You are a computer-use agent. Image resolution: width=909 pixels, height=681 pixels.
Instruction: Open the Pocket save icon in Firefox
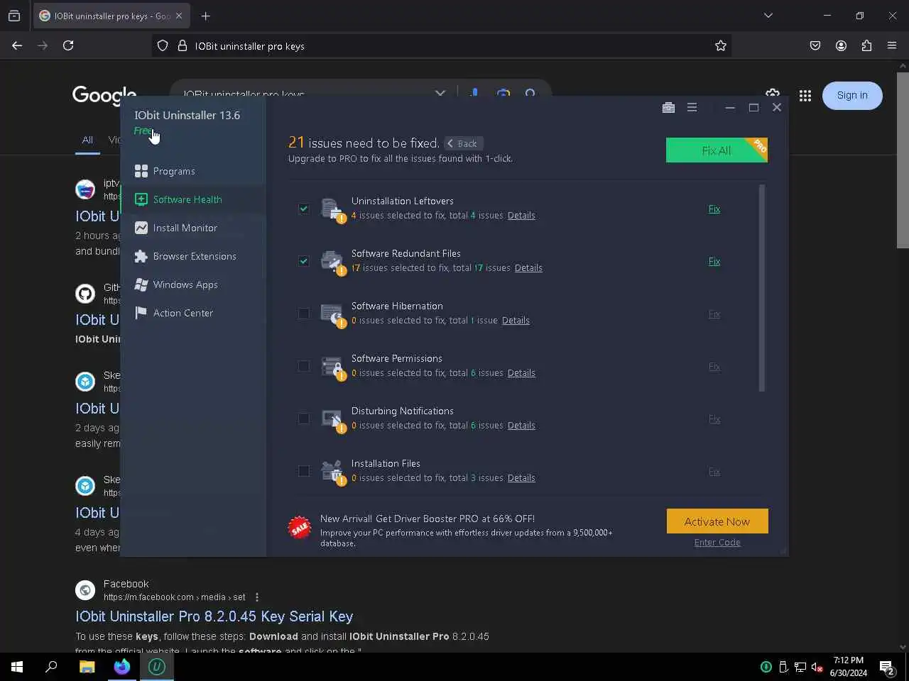pyautogui.click(x=815, y=45)
